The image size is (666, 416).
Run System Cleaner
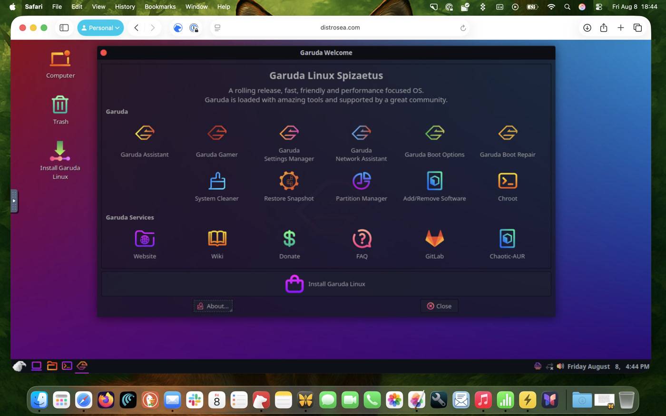pos(217,187)
